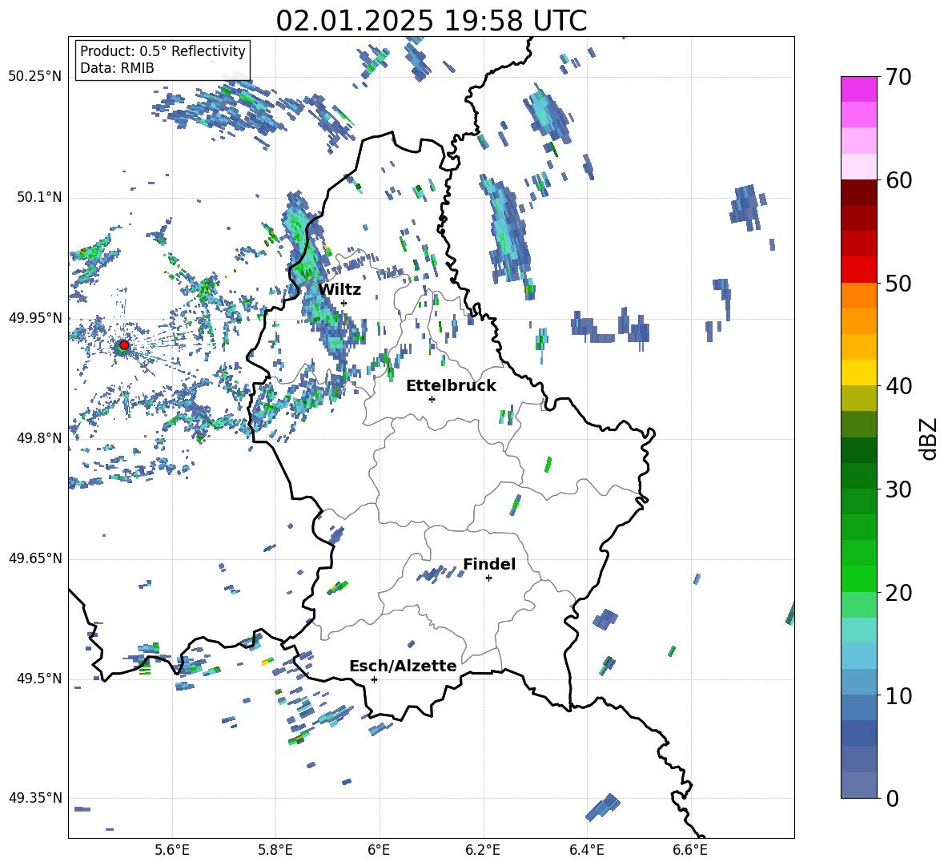Click the 49.5°N latitude label
The height and width of the screenshot is (866, 948).
click(x=39, y=679)
